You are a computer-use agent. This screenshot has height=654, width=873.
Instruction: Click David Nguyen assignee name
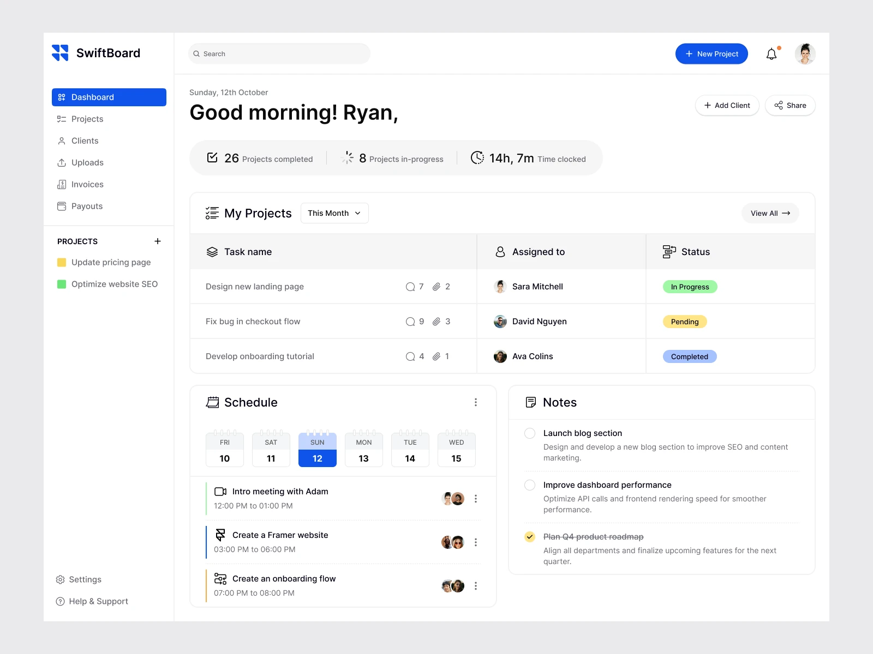point(540,322)
